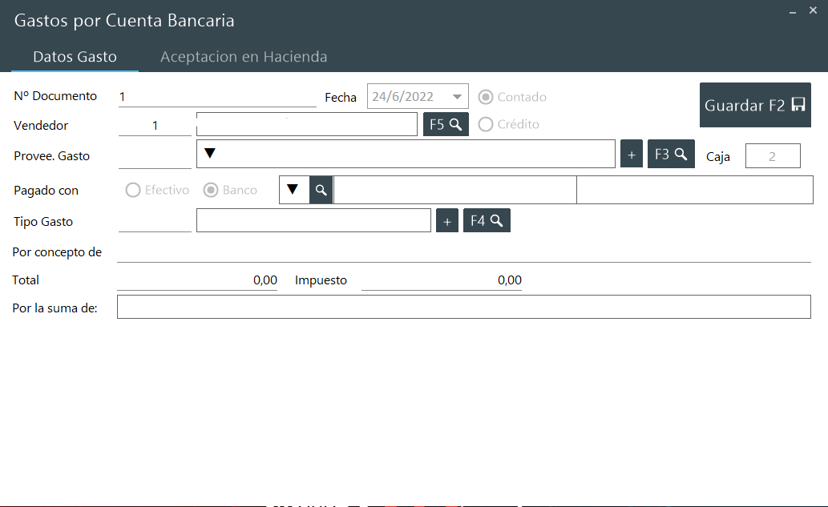Click the F3 supplier search icon
Image resolution: width=828 pixels, height=507 pixels.
point(671,155)
